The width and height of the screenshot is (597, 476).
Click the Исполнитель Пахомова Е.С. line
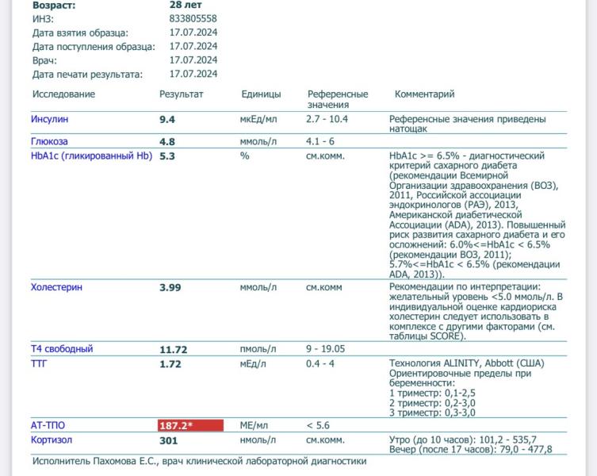tap(200, 461)
